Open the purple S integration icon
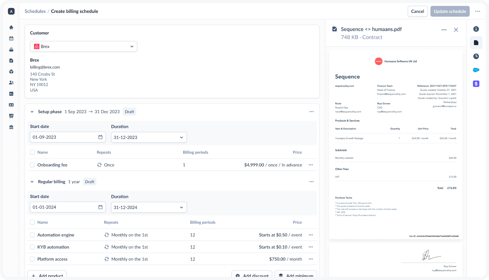 pyautogui.click(x=476, y=84)
